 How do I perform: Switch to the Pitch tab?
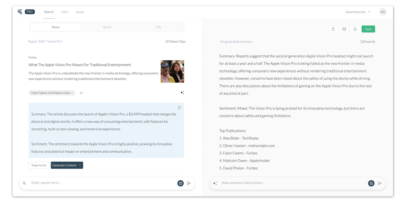click(65, 12)
